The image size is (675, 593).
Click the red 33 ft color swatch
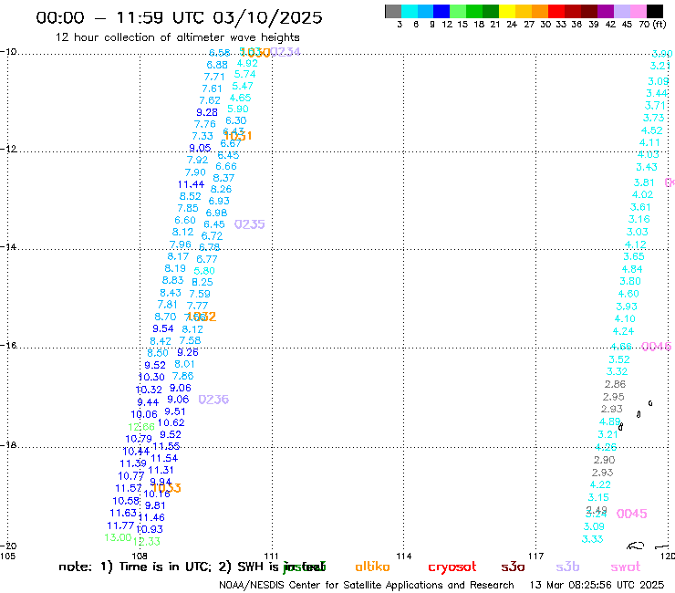[x=556, y=11]
